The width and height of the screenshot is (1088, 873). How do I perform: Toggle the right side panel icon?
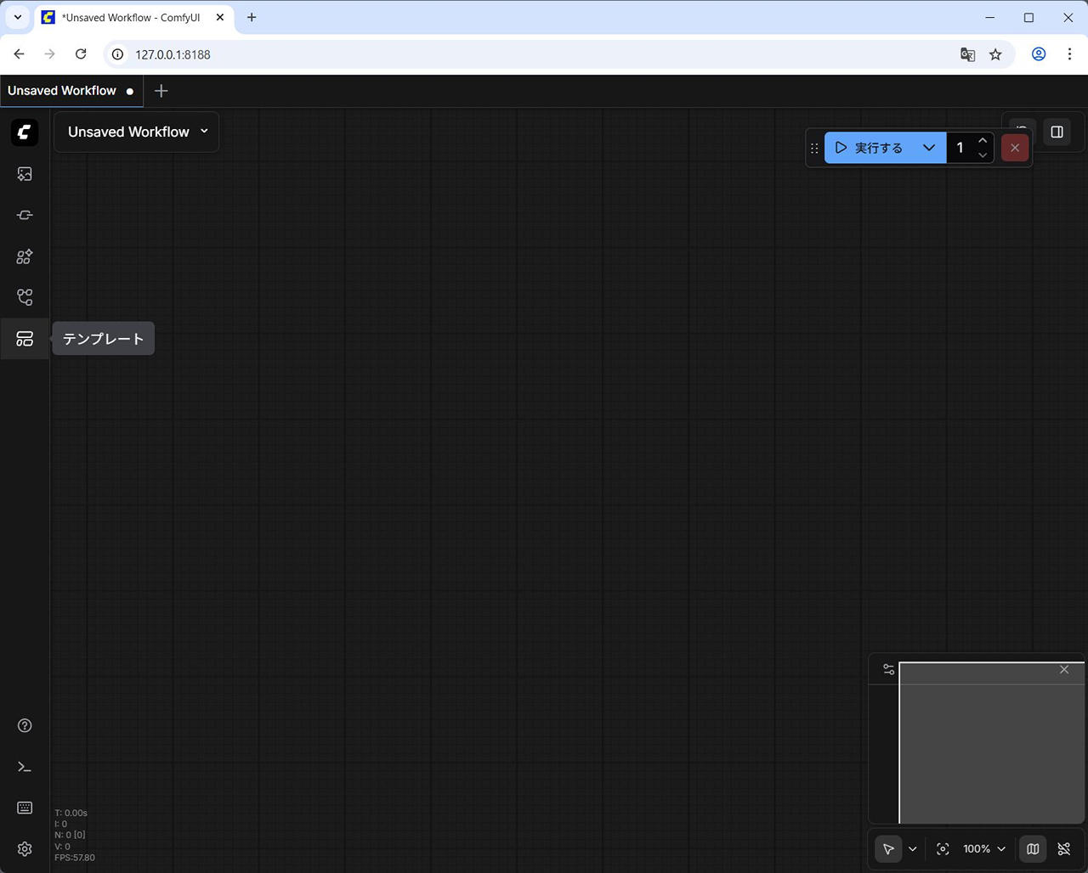(x=1057, y=132)
